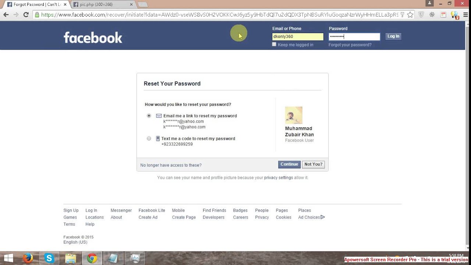Screen dimensions: 471x265
Task: Click the green padlock in address bar
Action: point(37,15)
